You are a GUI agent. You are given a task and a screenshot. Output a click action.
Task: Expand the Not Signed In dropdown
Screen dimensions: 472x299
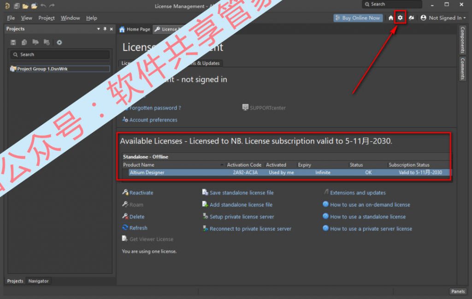point(465,18)
